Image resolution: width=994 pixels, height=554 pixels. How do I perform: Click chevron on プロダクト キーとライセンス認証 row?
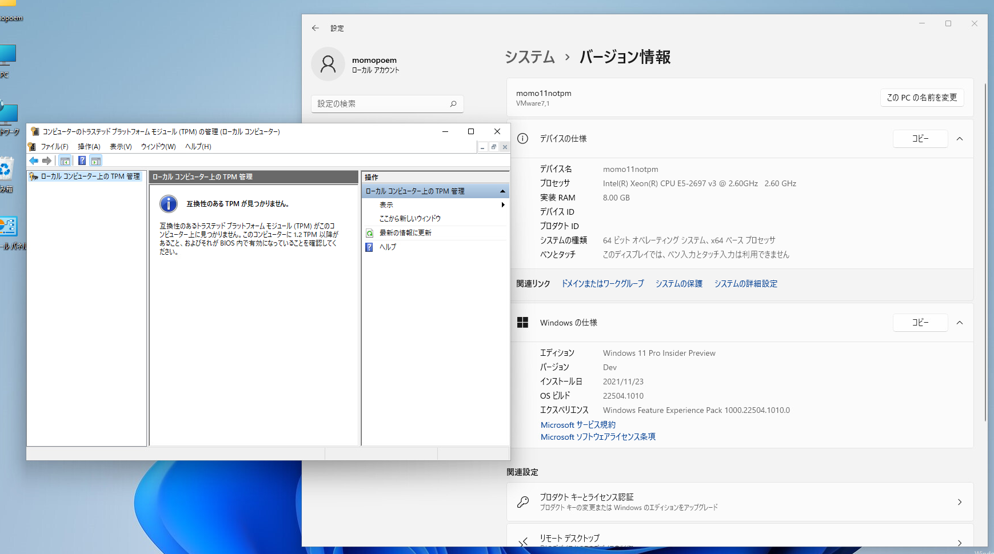click(960, 502)
